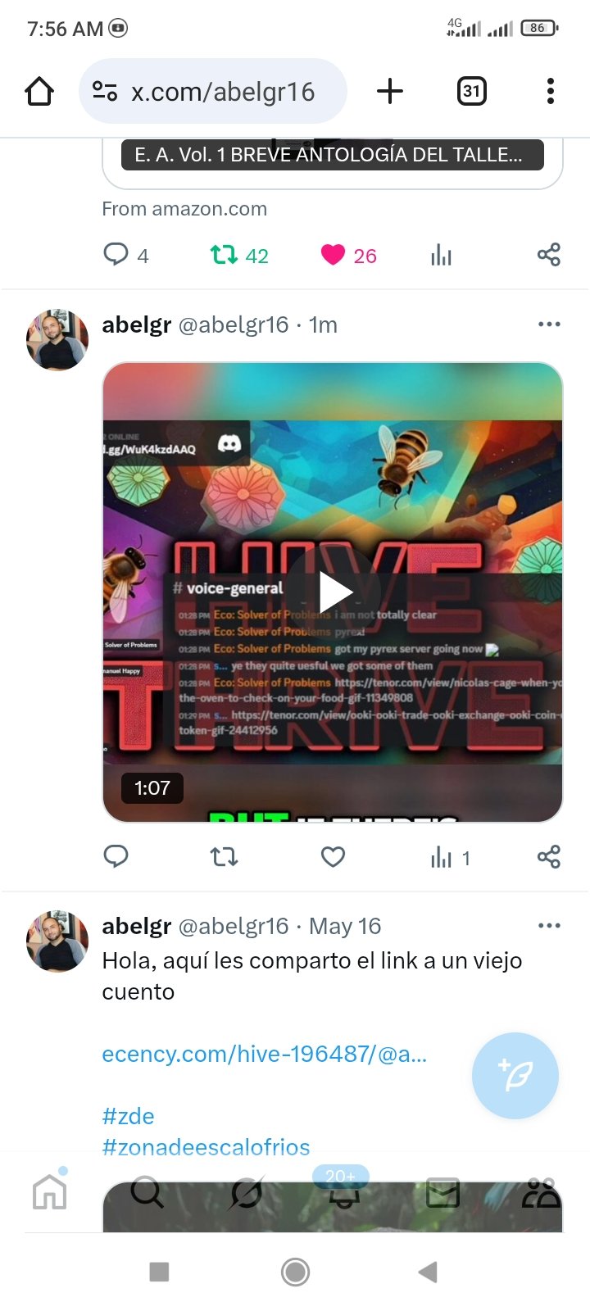Go to Home tab in bottom navigation
This screenshot has height=1311, width=590.
(x=49, y=1192)
